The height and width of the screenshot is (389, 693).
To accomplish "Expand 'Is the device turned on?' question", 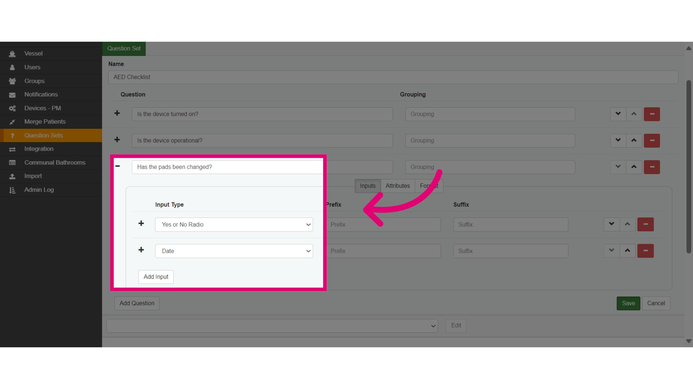I will tap(117, 113).
